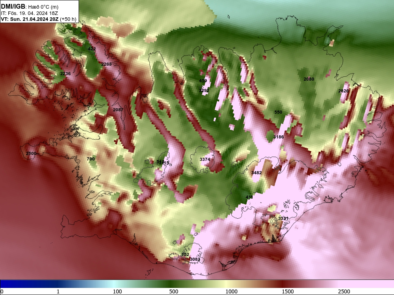The height and width of the screenshot is (295, 394).
Task: Click the 3292 value label
Action: 204,90
